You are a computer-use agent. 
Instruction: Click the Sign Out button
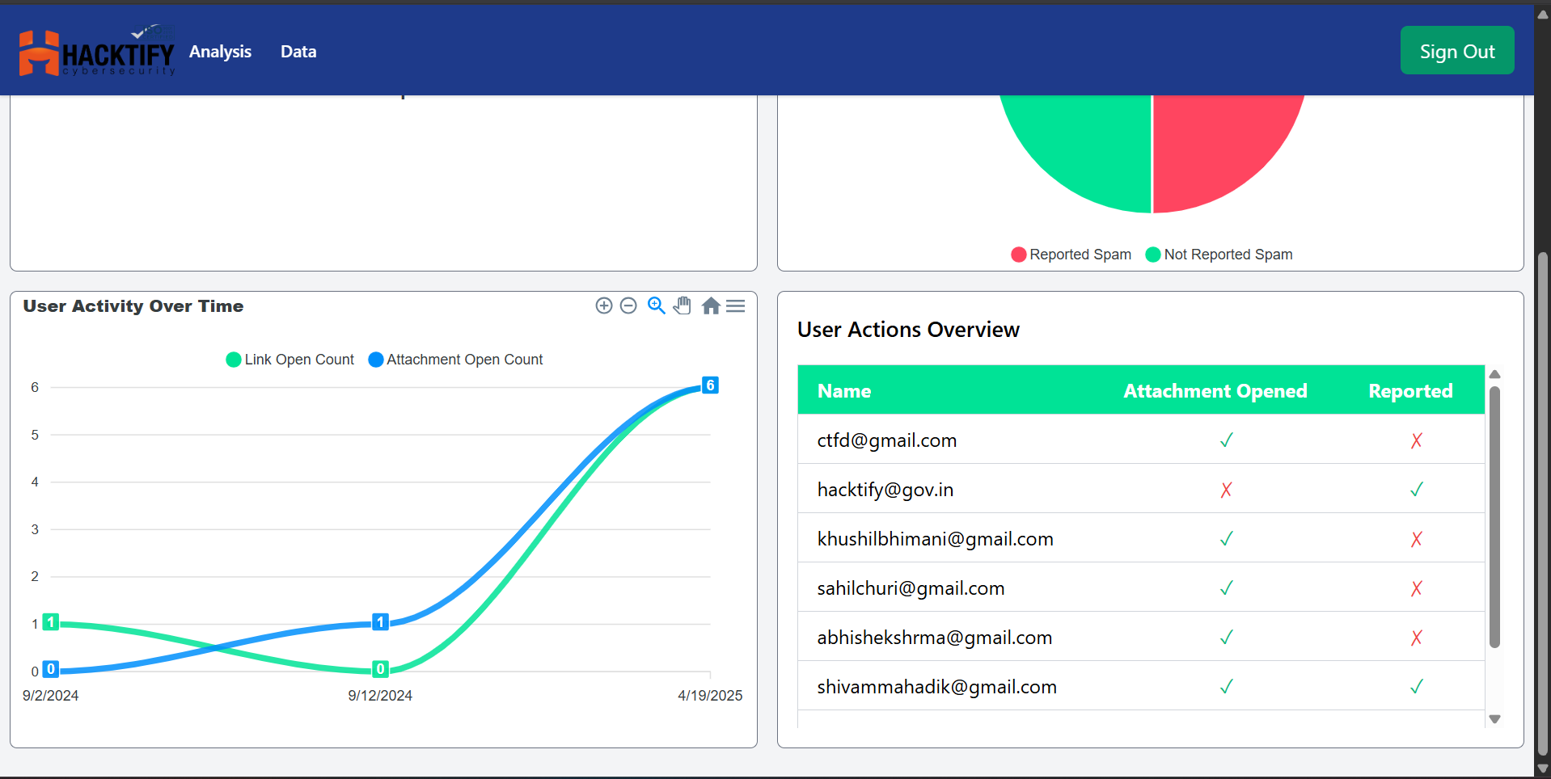coord(1457,50)
